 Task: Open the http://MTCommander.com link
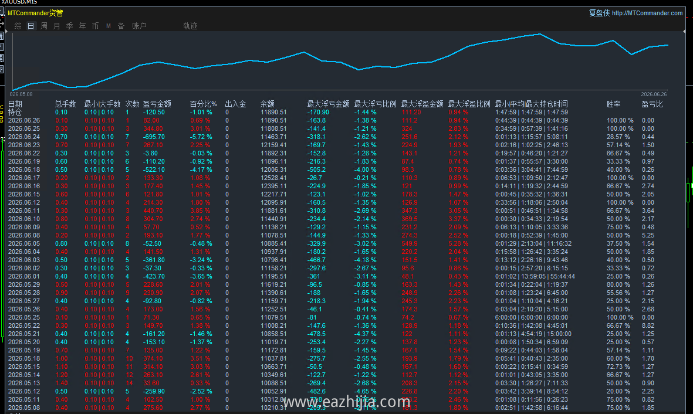click(647, 13)
